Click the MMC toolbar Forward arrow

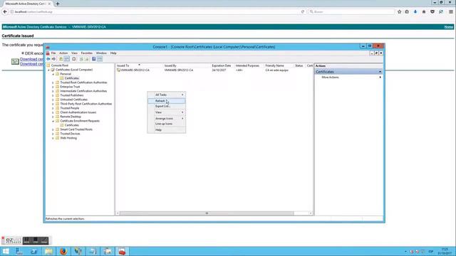coord(53,59)
